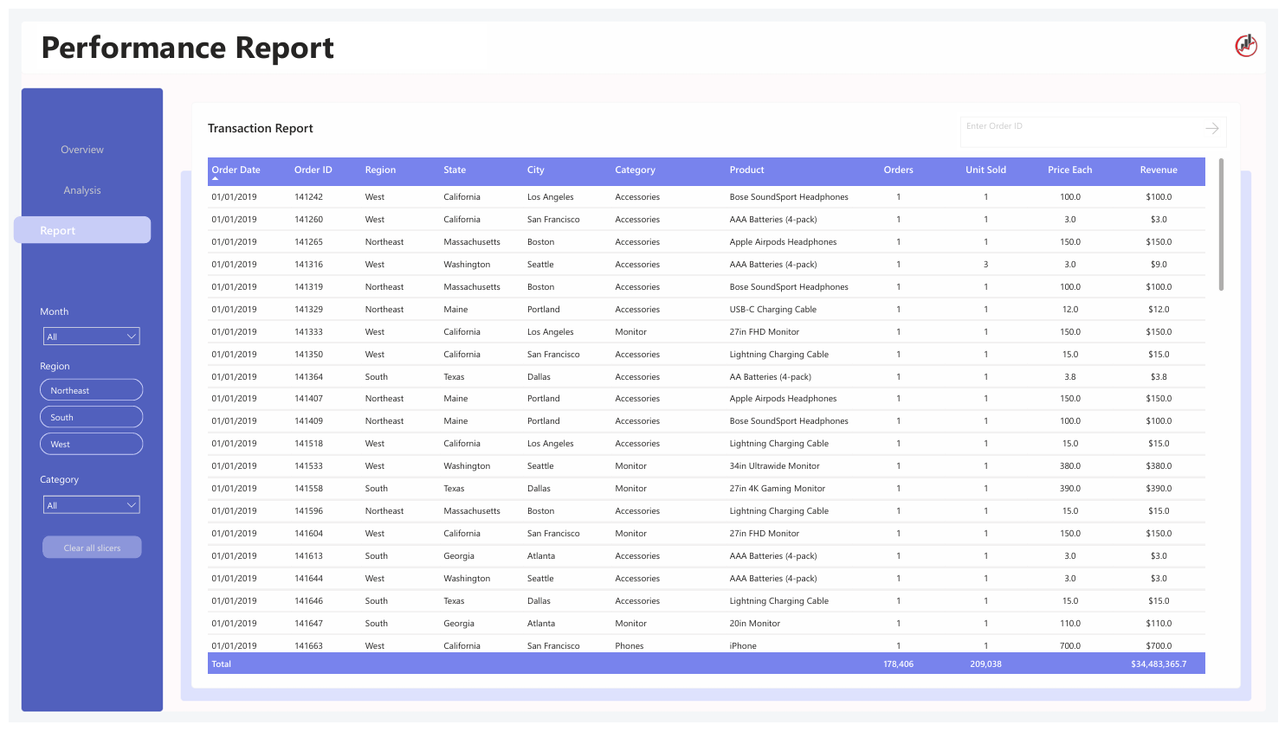Open the Category filter dropdown
The height and width of the screenshot is (731, 1285).
(x=91, y=503)
